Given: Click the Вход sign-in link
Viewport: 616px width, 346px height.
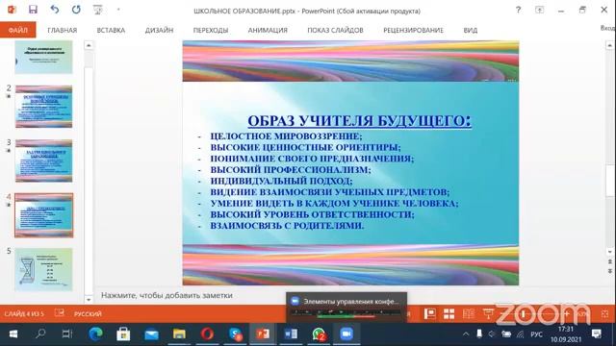Looking at the screenshot, I should pos(607,28).
